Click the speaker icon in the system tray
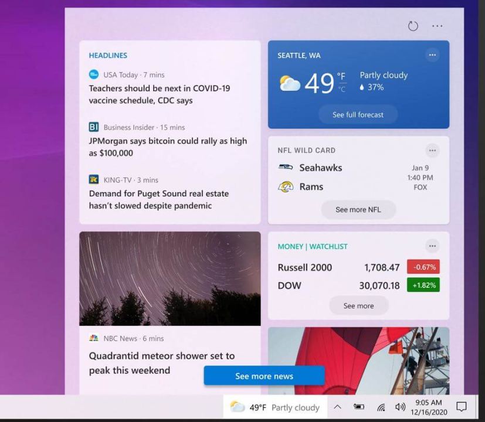Image resolution: width=485 pixels, height=422 pixels. (400, 407)
